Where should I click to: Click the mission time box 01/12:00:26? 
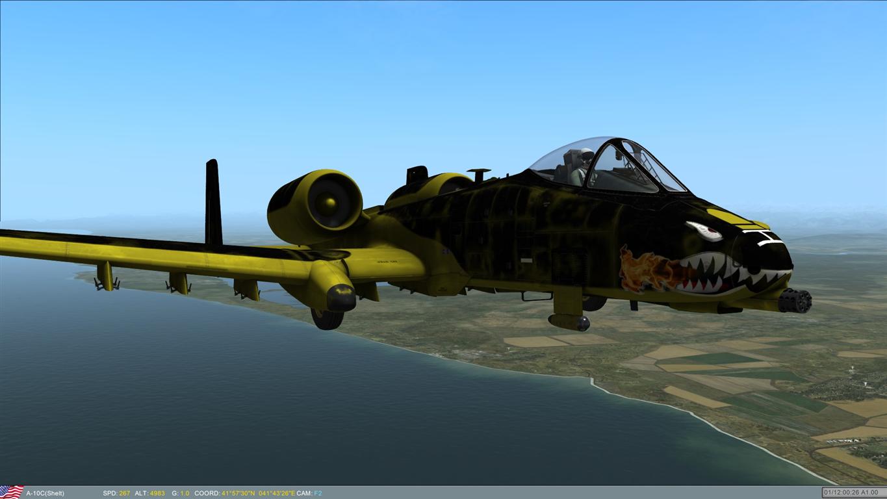(851, 493)
